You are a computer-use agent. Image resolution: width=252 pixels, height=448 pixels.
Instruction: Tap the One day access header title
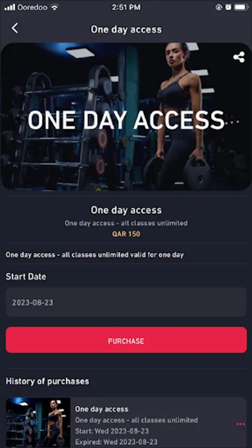tap(126, 29)
